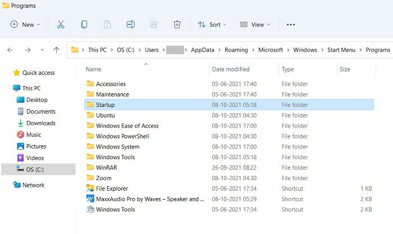393x234 pixels.
Task: Click the Delete trash bin icon
Action: 177,25
